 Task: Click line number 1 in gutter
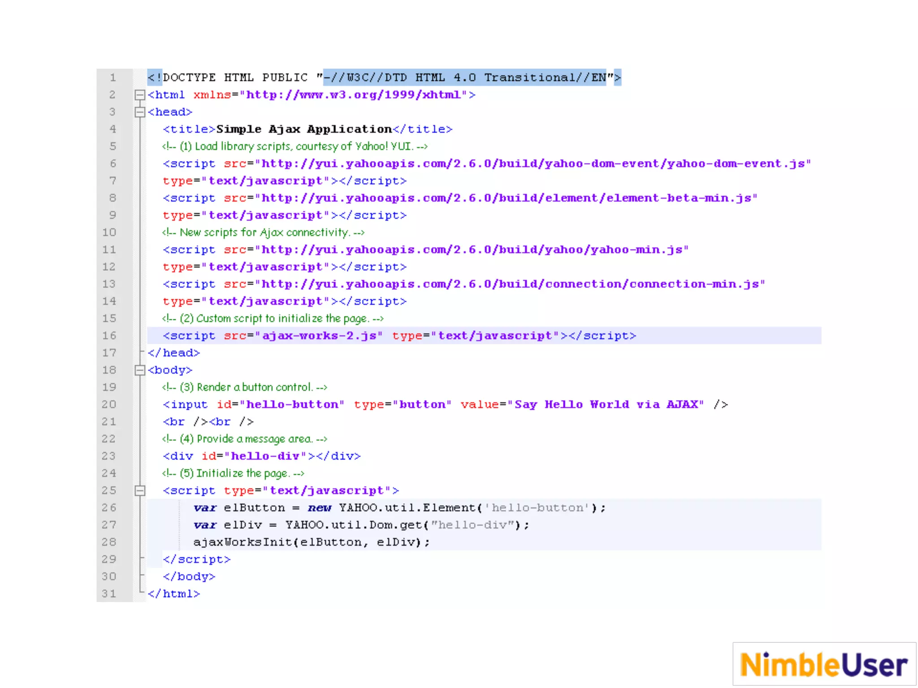tap(113, 77)
